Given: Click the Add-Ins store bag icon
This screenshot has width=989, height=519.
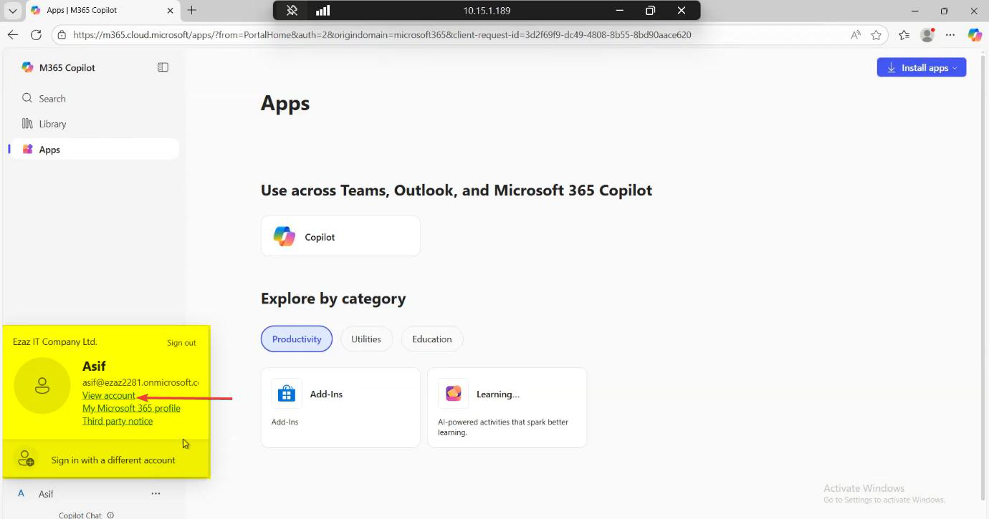Looking at the screenshot, I should (287, 394).
